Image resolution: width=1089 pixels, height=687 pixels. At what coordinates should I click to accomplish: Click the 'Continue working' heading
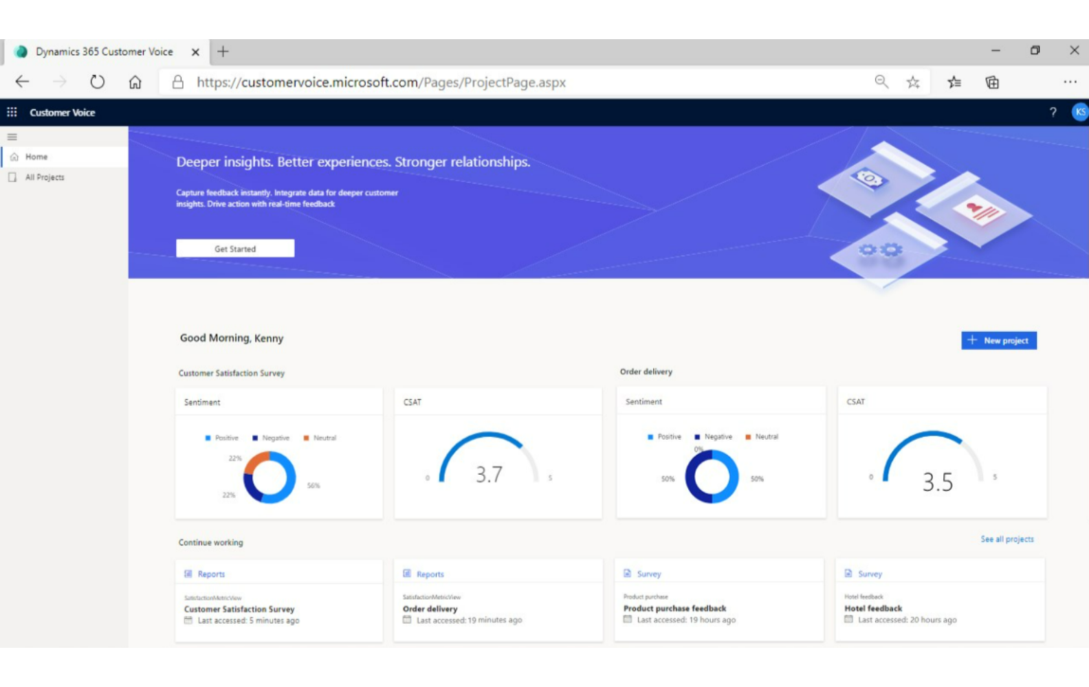pyautogui.click(x=210, y=543)
